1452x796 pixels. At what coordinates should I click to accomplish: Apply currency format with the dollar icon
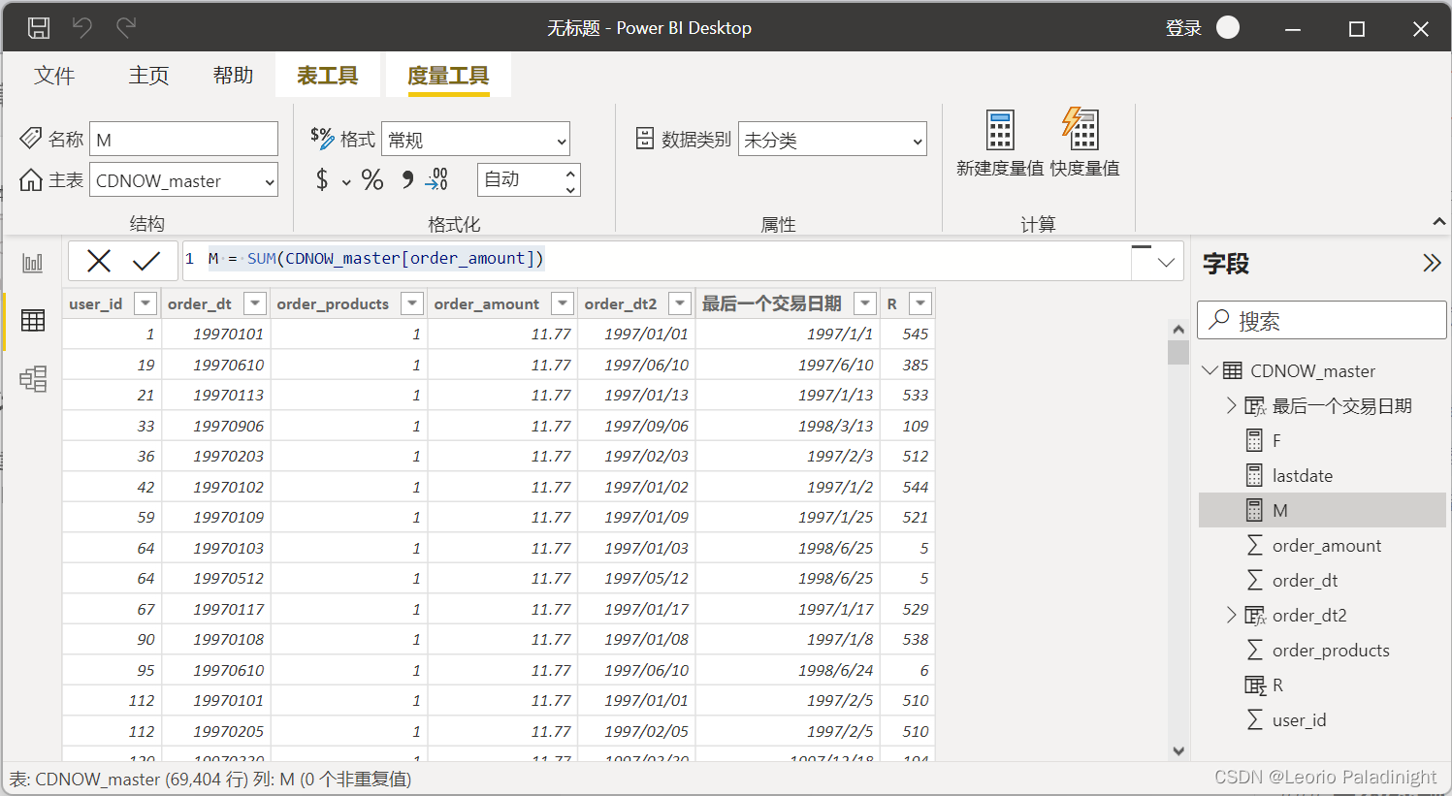click(322, 179)
